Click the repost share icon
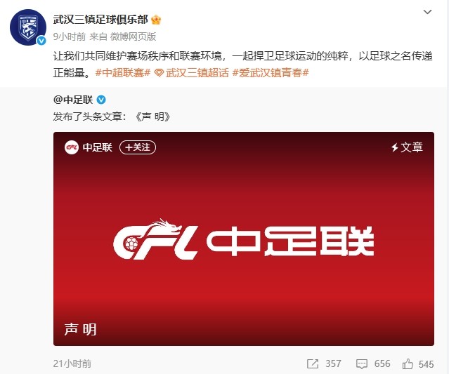The height and width of the screenshot is (374, 449). pos(313,364)
